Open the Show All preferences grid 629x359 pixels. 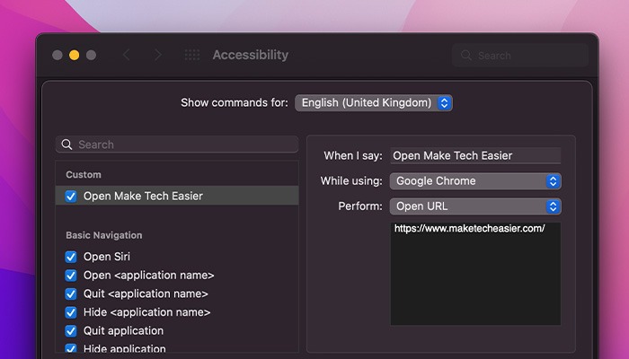pos(192,55)
